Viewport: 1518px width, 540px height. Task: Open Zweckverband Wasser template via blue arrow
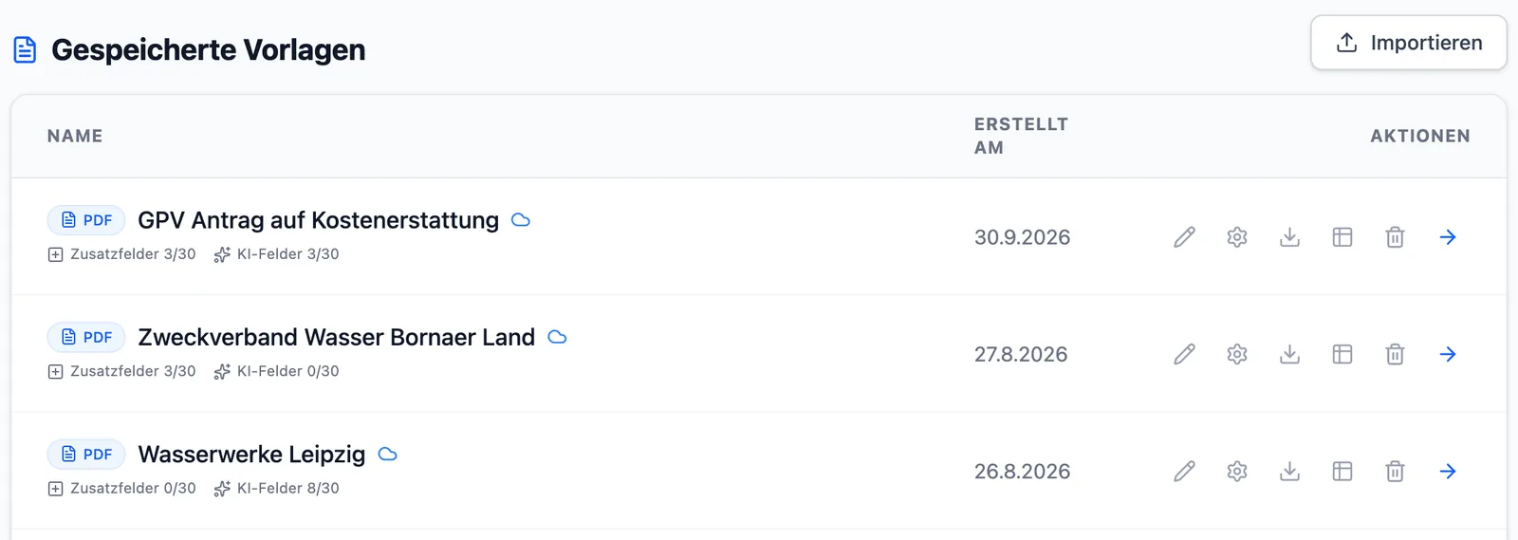click(1448, 354)
